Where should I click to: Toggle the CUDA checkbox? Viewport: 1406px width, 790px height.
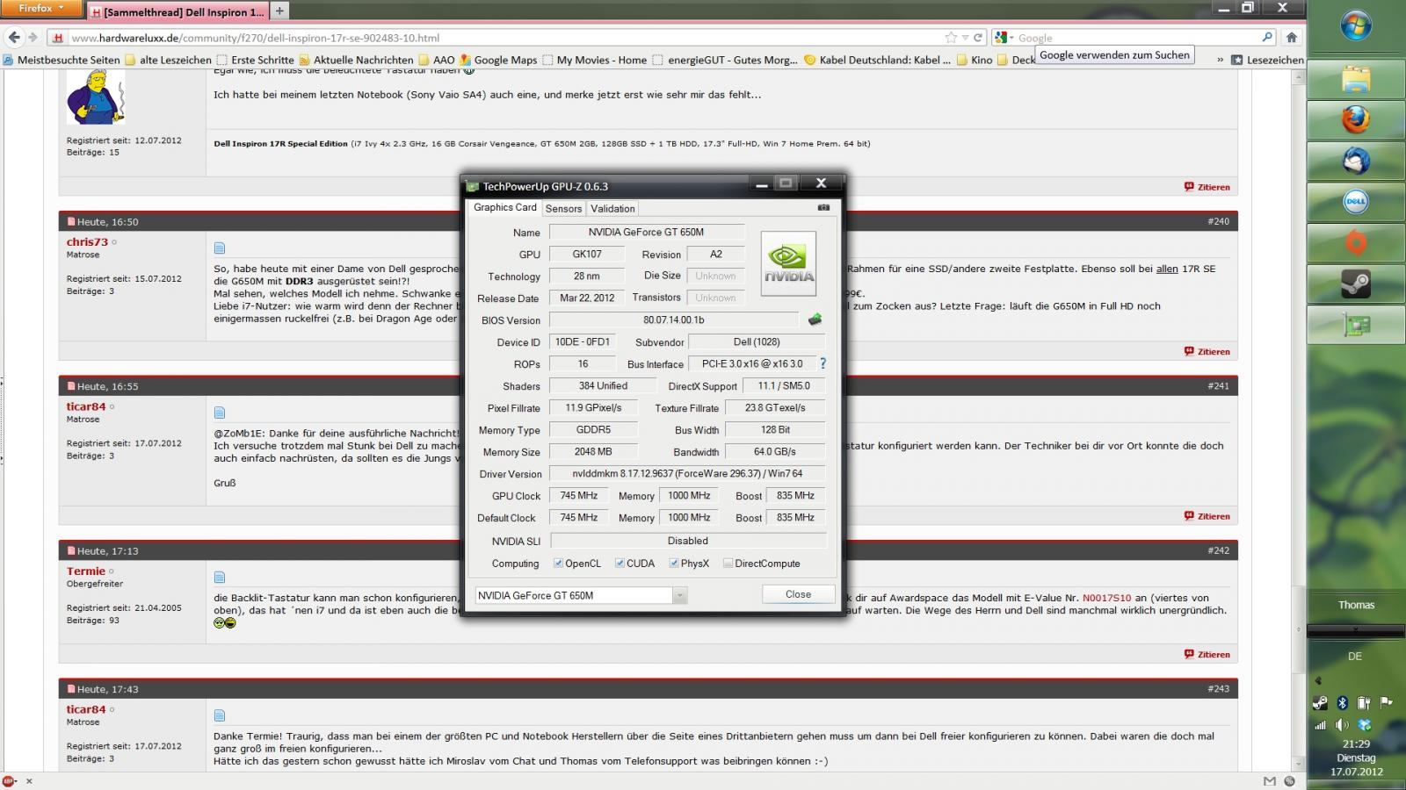pos(620,564)
